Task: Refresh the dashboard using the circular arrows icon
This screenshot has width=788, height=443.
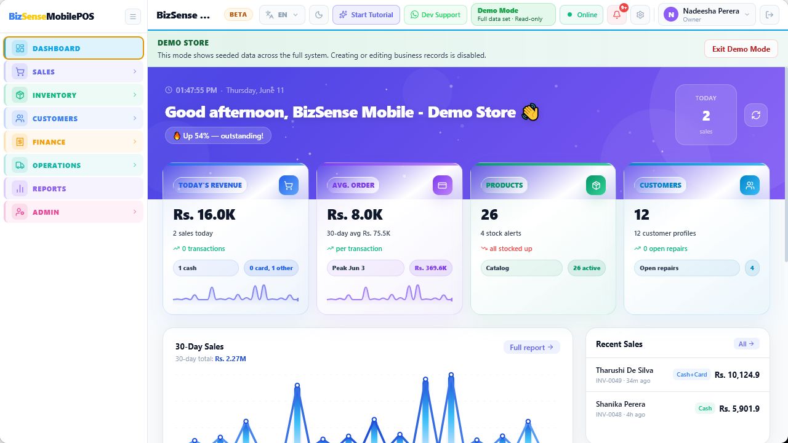Action: tap(756, 115)
